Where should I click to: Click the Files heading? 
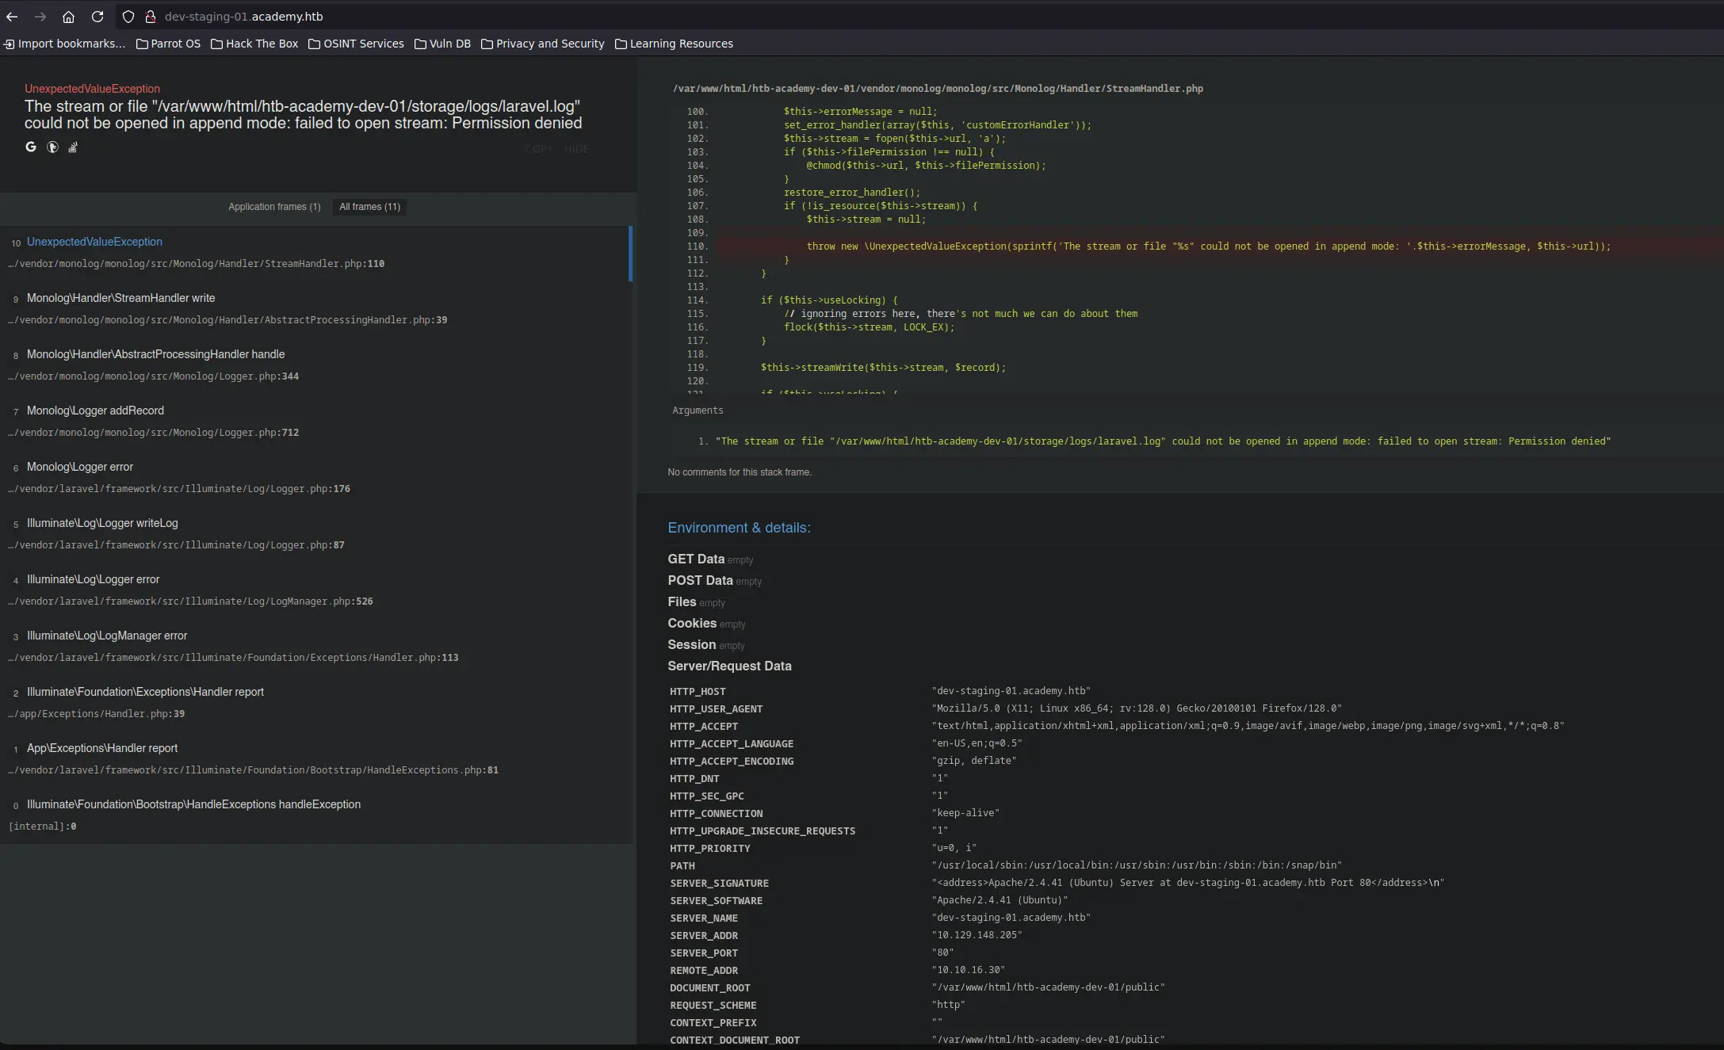[682, 602]
